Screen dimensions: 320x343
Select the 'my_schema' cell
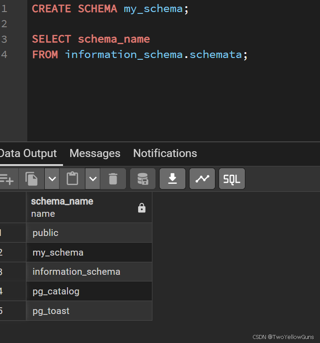pyautogui.click(x=89, y=252)
